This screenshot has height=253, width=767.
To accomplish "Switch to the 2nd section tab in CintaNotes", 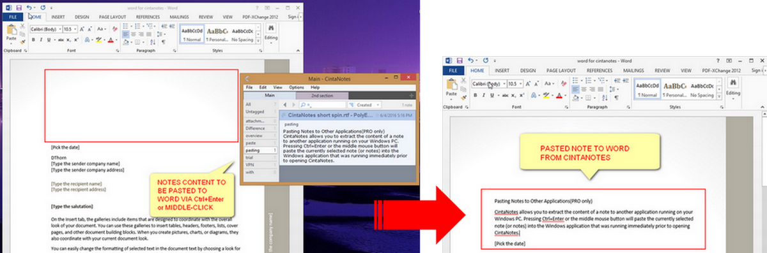I will (322, 96).
